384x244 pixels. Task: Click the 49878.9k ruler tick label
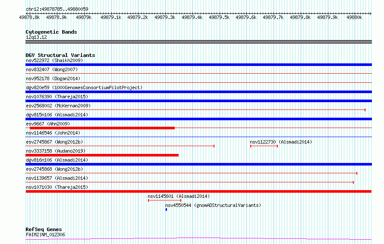pos(57,17)
